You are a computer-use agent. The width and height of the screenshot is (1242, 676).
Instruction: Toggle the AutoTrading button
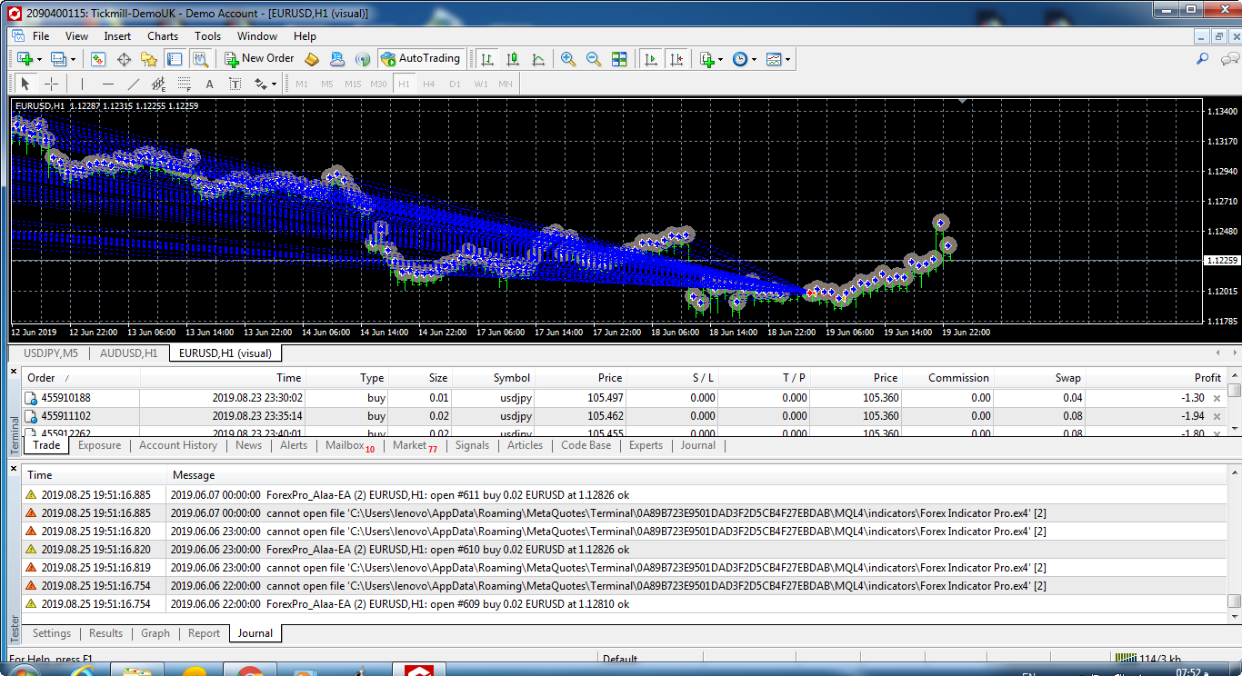420,59
